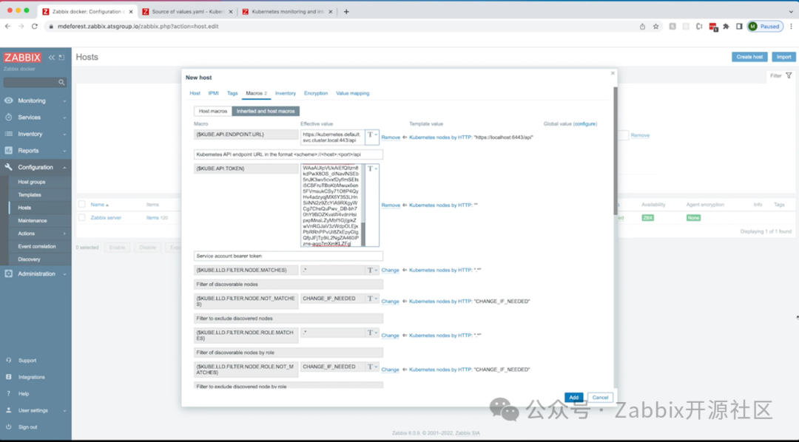Click the Sign out power icon

9,427
